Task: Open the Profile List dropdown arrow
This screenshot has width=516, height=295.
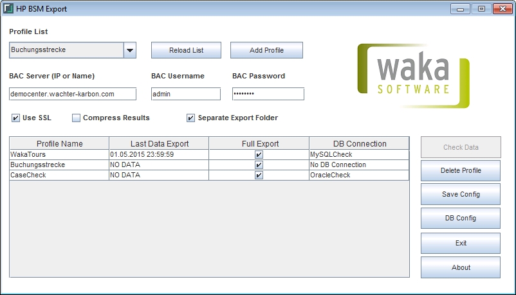Action: [130, 50]
